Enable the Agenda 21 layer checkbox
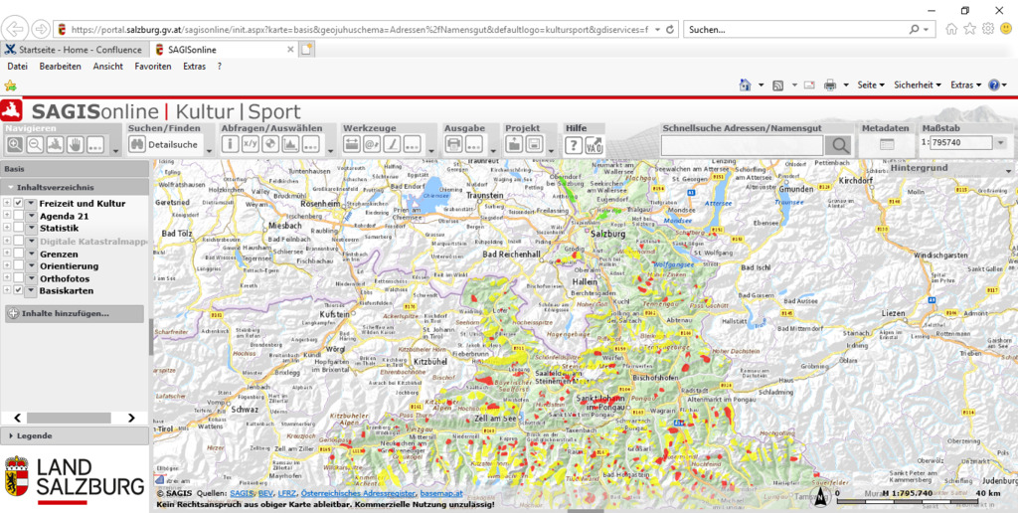The height and width of the screenshot is (513, 1018). pos(18,216)
